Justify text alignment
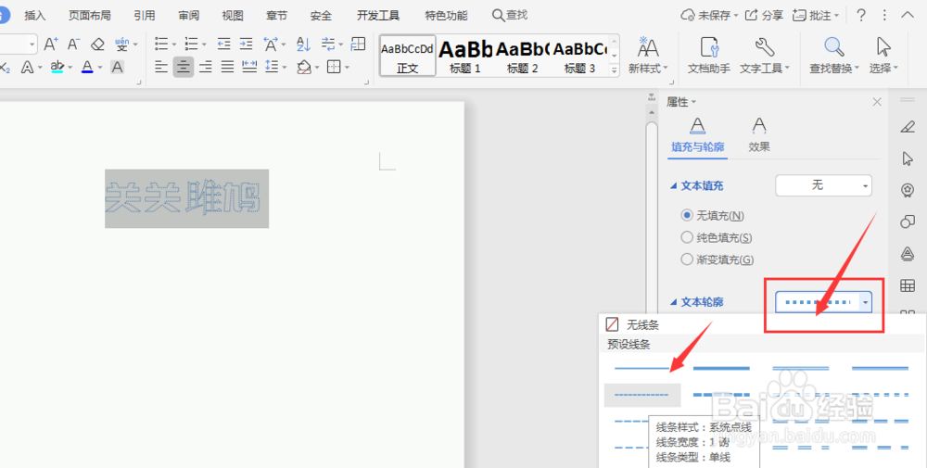The image size is (927, 468). click(x=228, y=67)
